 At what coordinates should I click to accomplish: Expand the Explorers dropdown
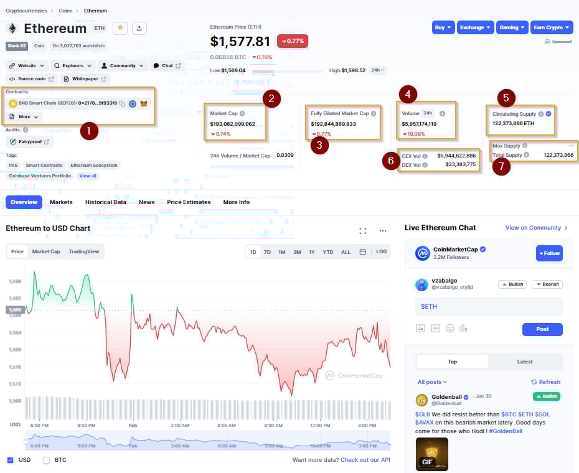73,66
